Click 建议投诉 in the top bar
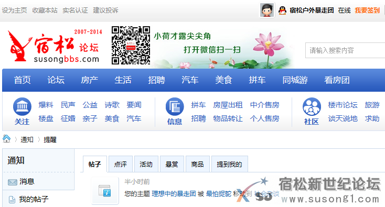 106,10
